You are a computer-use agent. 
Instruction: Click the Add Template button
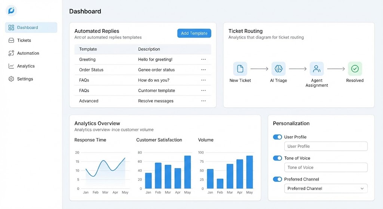194,33
